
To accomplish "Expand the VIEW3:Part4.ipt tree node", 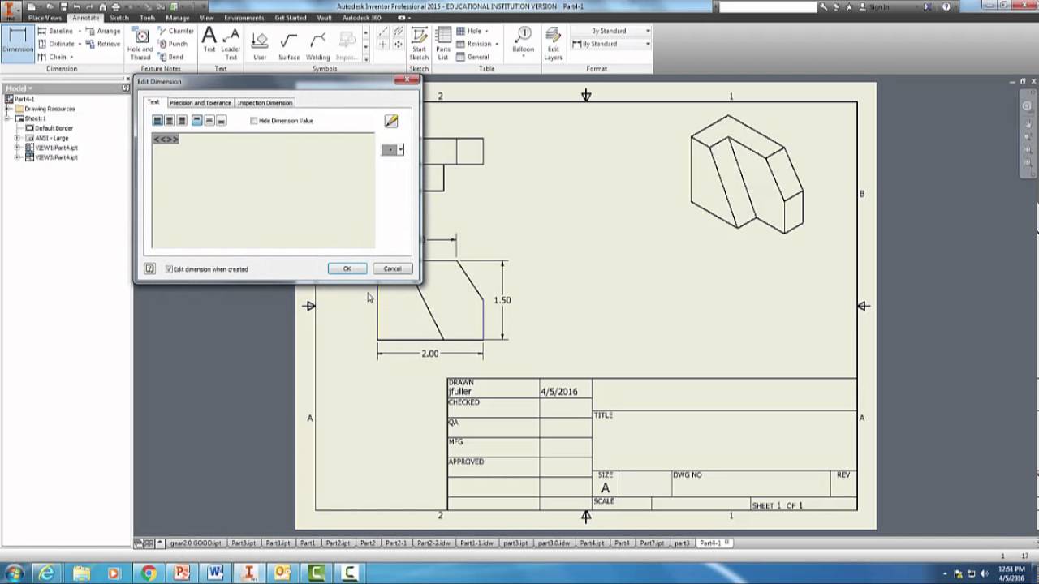I will coord(17,157).
